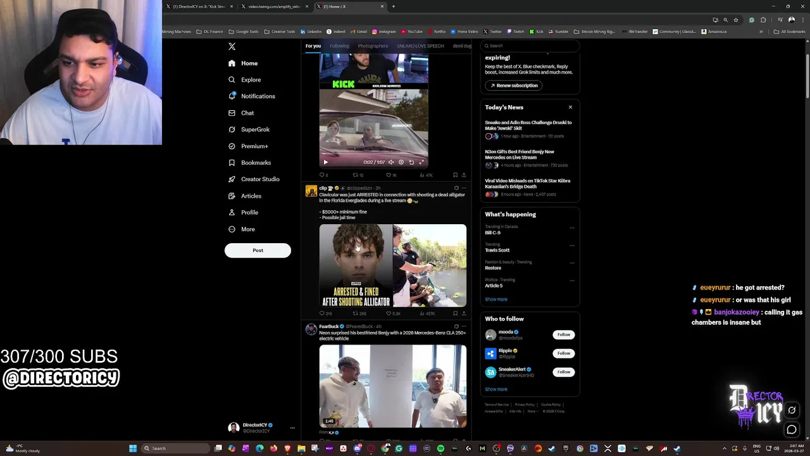The image size is (810, 456).
Task: Like the Kick video post with 1K likes
Action: click(x=390, y=175)
